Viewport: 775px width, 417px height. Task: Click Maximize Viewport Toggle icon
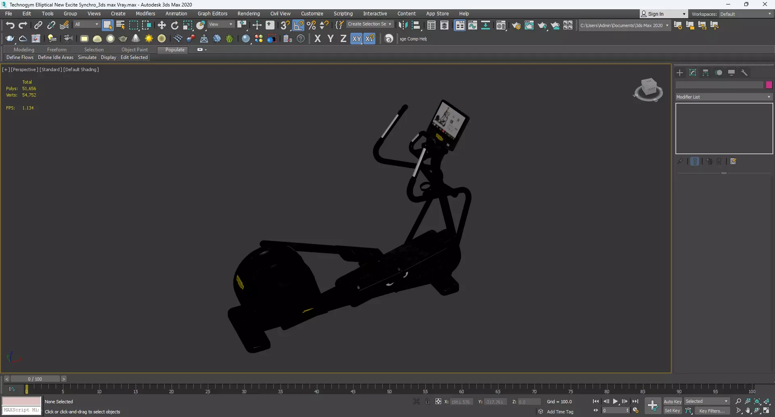click(766, 411)
